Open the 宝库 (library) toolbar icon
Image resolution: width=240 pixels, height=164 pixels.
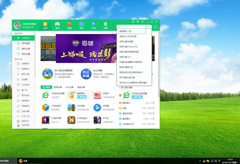[45, 25]
